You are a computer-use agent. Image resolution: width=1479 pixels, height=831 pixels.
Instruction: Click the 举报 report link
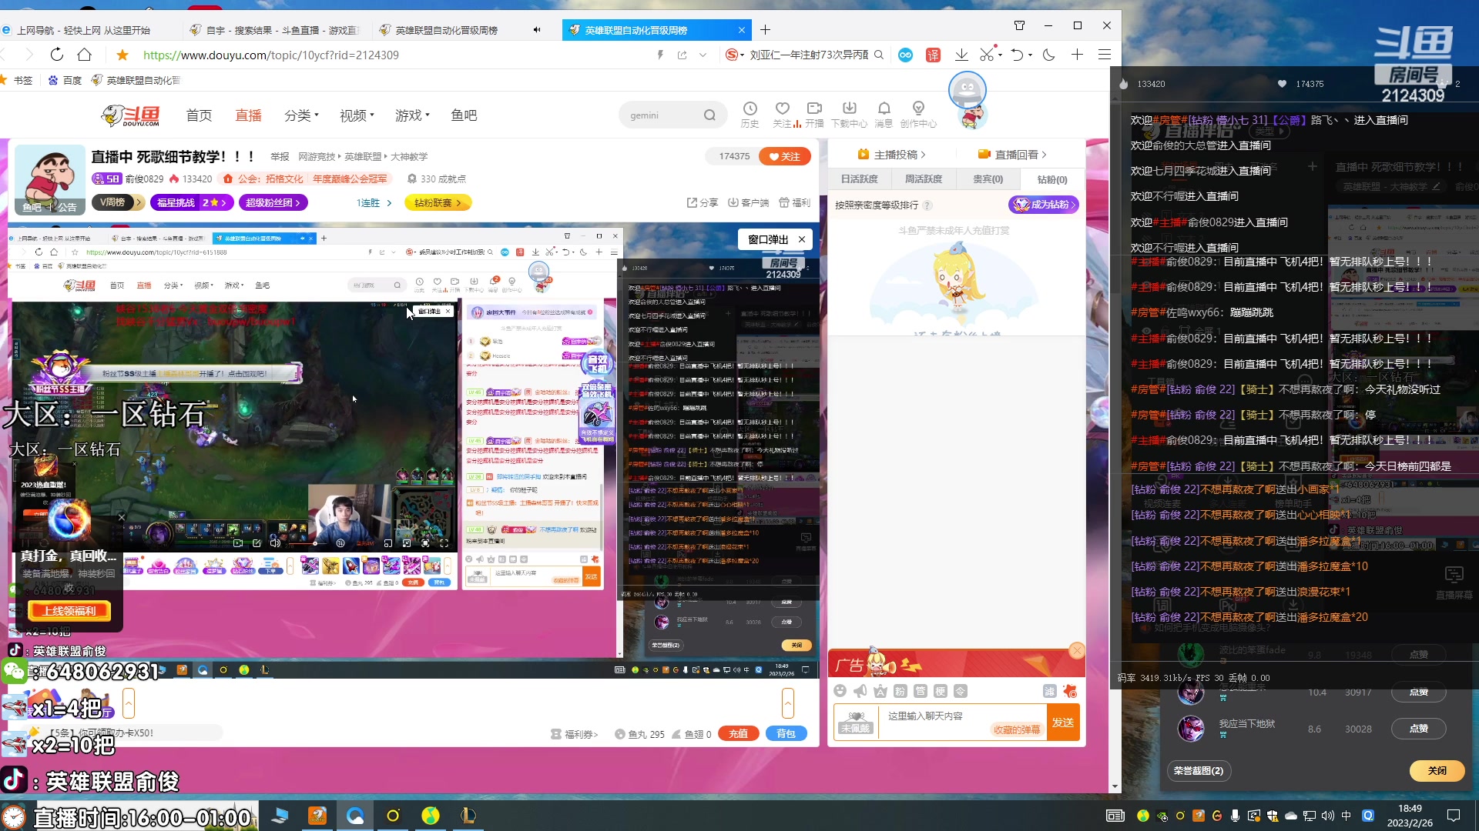(280, 157)
